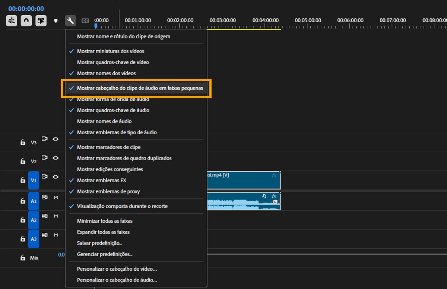Uncheck Mostrar emblemas FX
447x289 pixels.
[x=136, y=180]
